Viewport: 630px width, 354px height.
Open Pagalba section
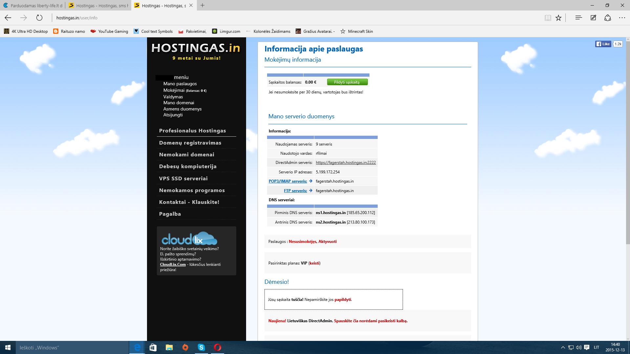coord(170,214)
